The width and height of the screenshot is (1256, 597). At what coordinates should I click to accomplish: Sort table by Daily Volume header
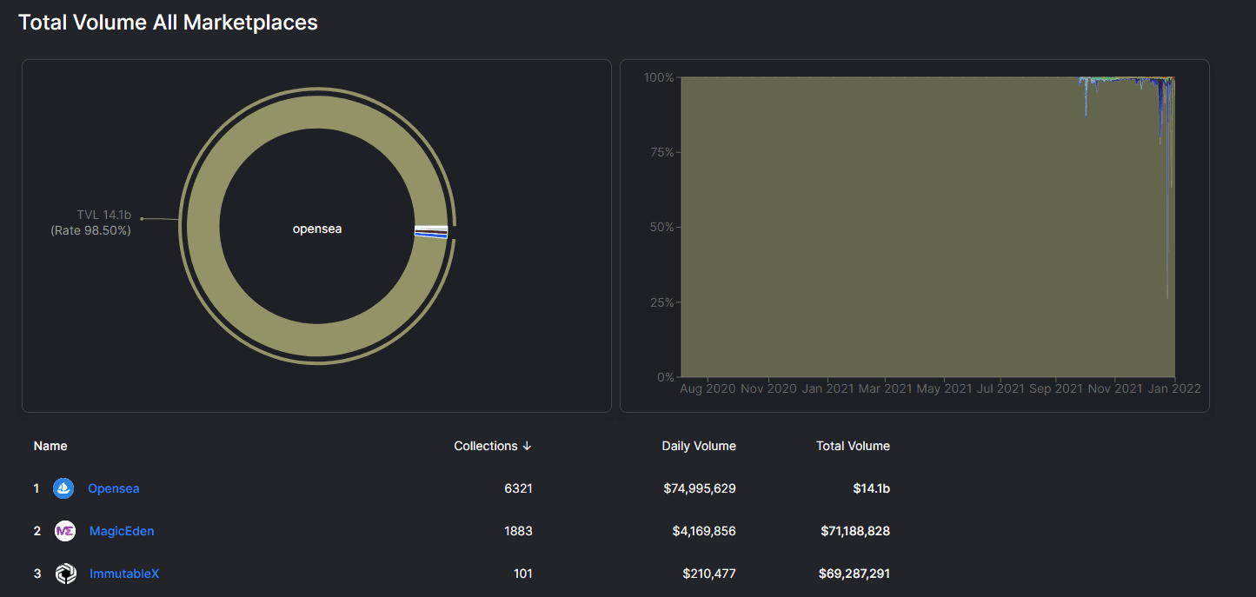pyautogui.click(x=698, y=446)
